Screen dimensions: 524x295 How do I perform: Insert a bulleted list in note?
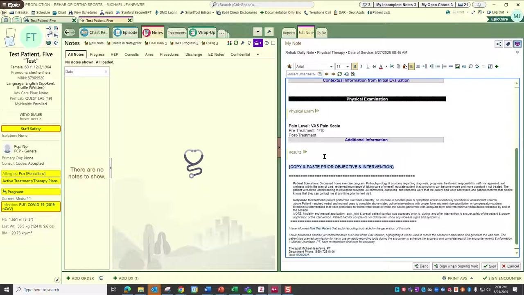(x=438, y=66)
